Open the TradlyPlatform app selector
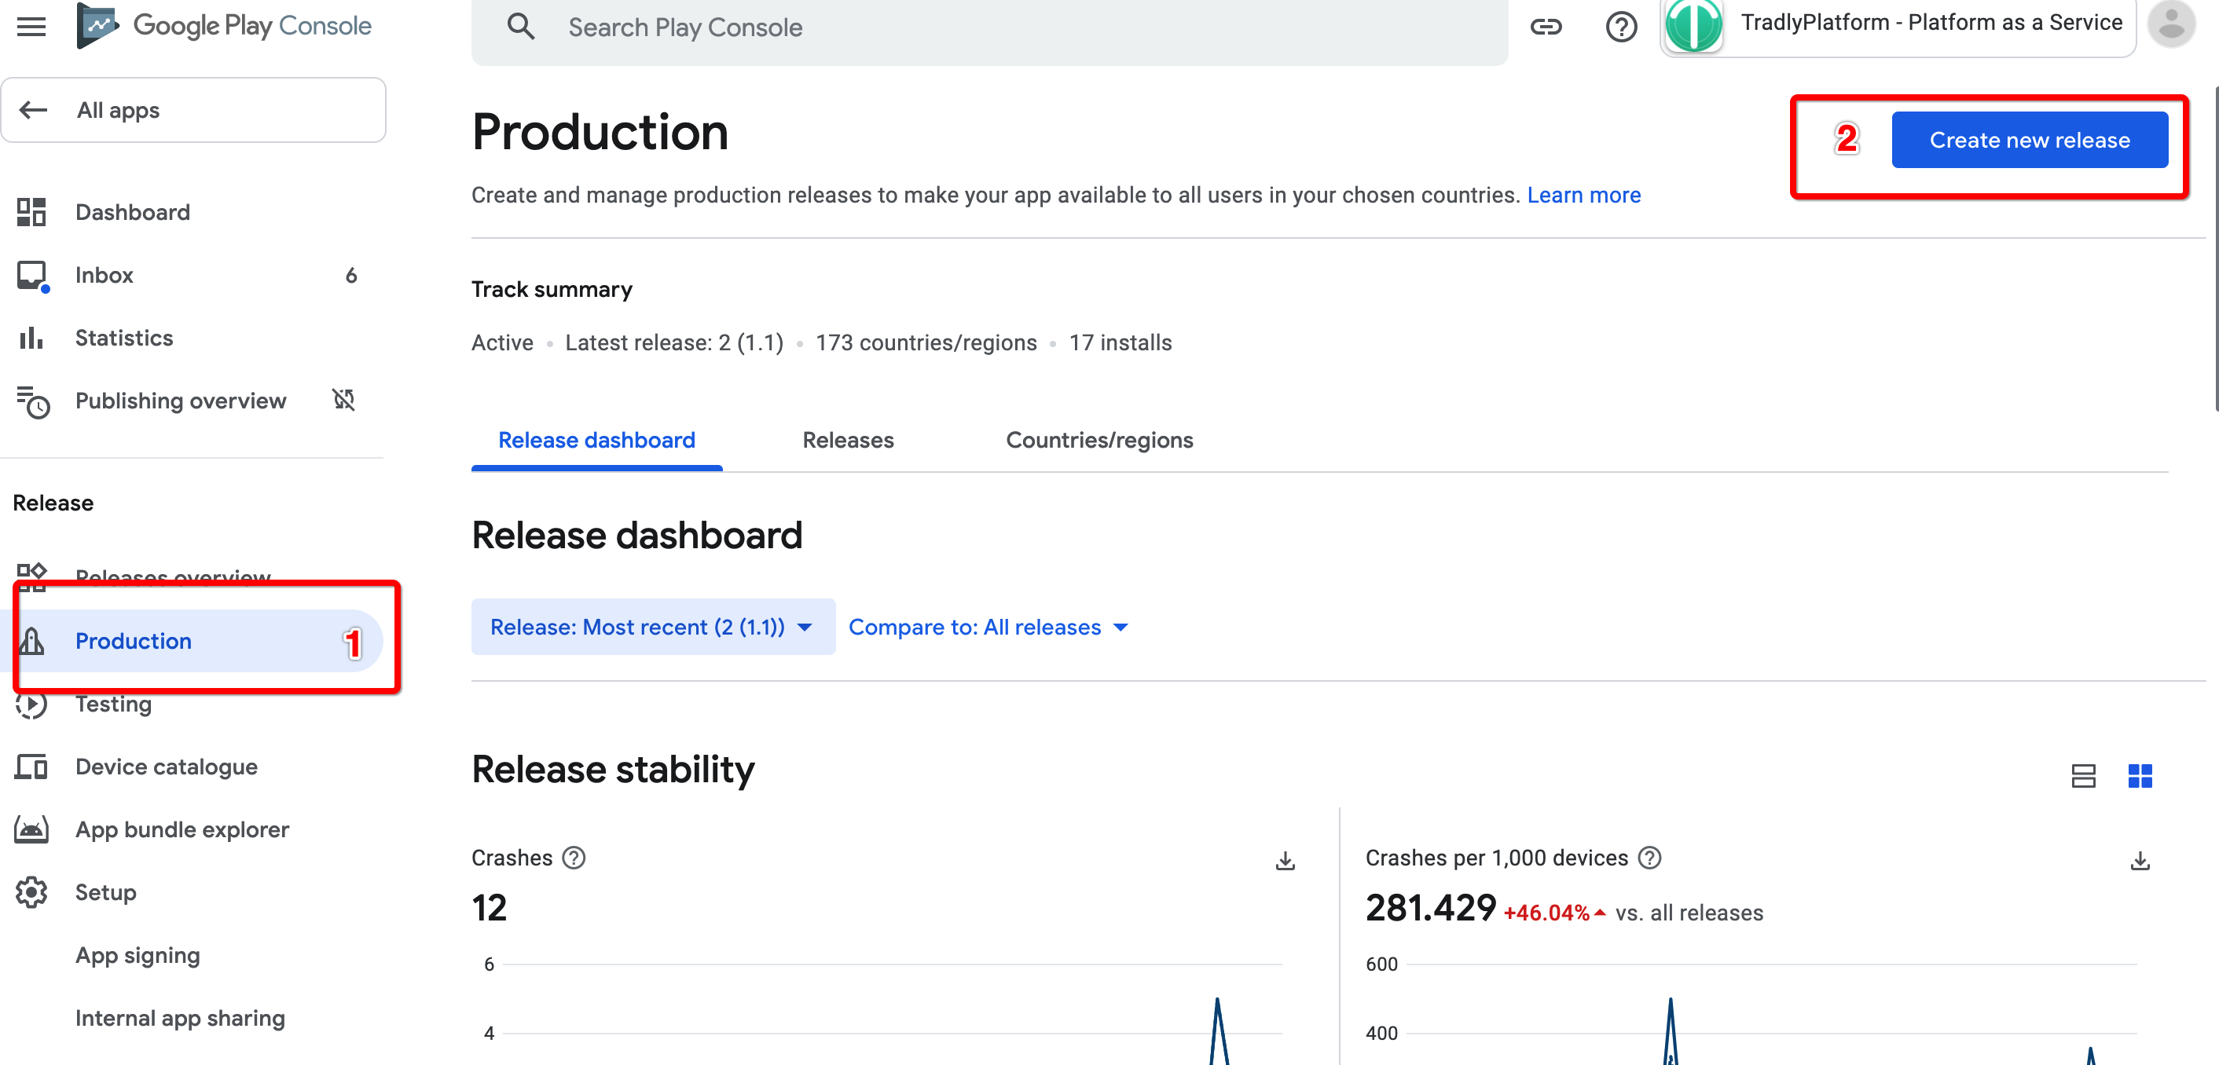2219x1065 pixels. coord(1897,24)
